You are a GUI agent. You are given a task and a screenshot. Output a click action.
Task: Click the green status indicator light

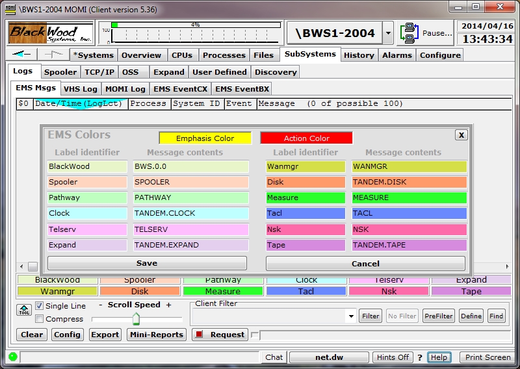click(x=12, y=357)
